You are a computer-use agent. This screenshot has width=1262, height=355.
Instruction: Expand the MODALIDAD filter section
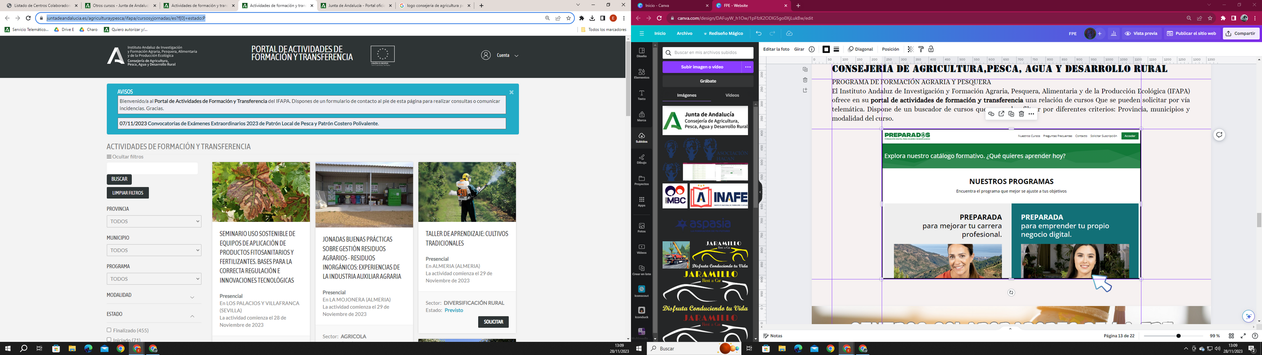[192, 297]
